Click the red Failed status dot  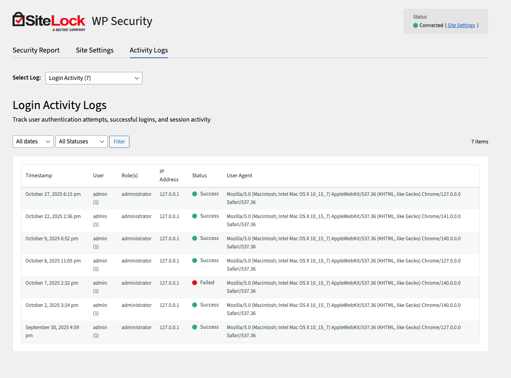tap(195, 282)
